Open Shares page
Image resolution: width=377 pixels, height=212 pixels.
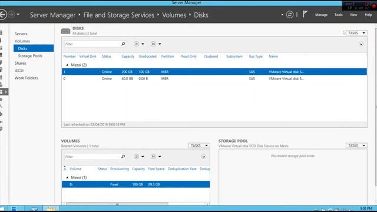(21, 63)
